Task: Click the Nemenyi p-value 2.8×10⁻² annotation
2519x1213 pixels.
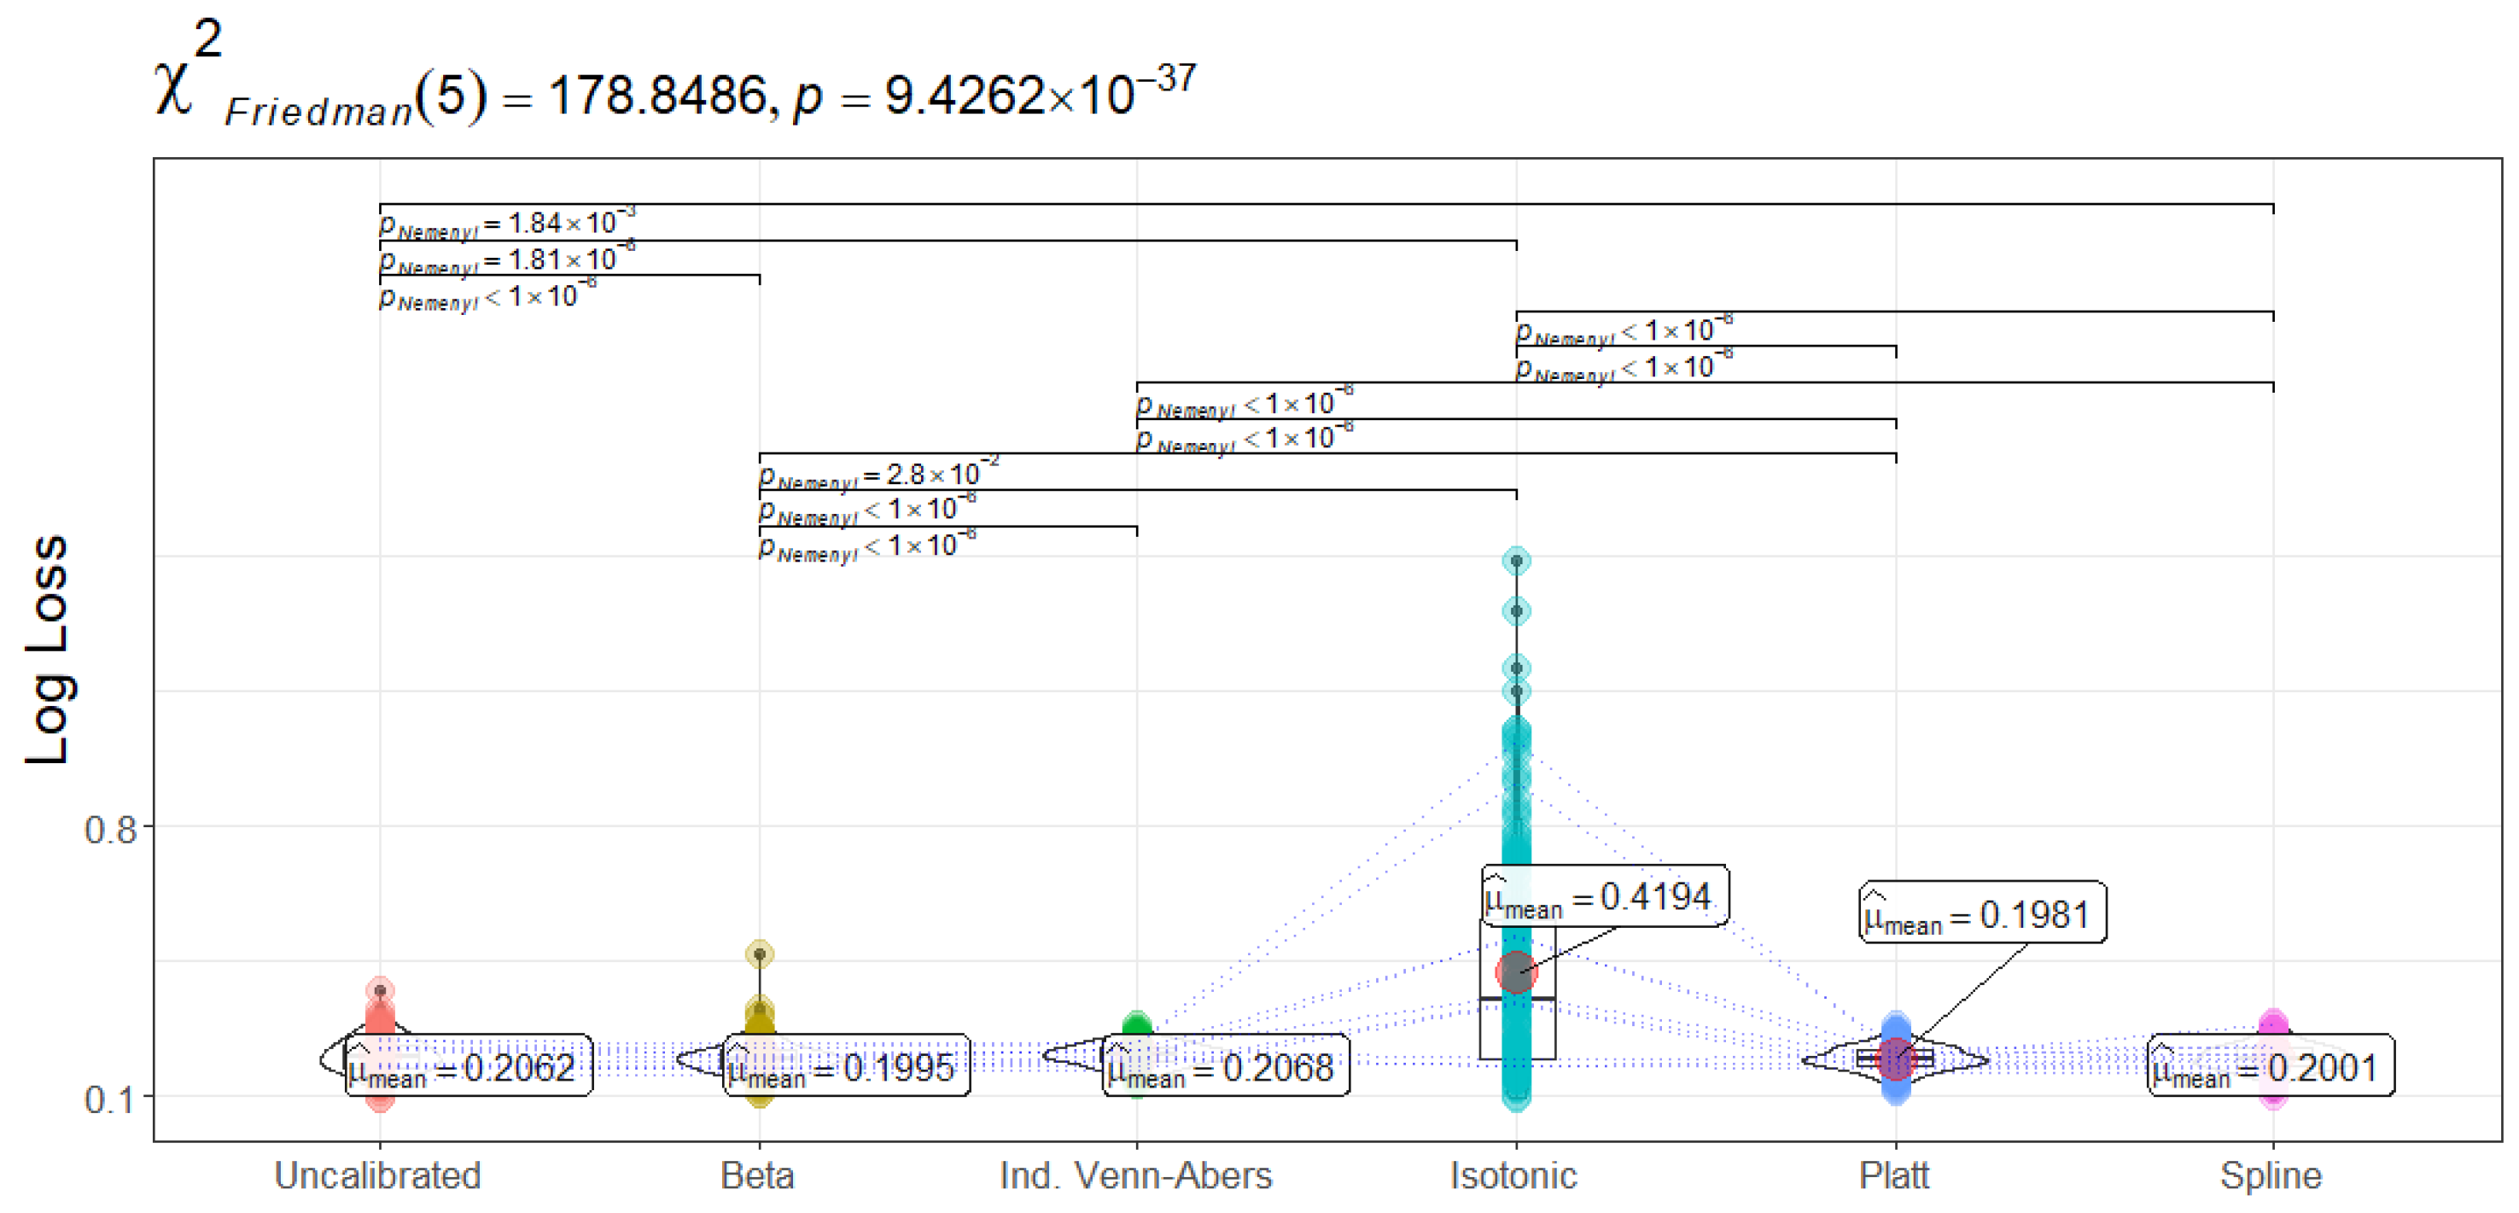Action: pyautogui.click(x=878, y=475)
